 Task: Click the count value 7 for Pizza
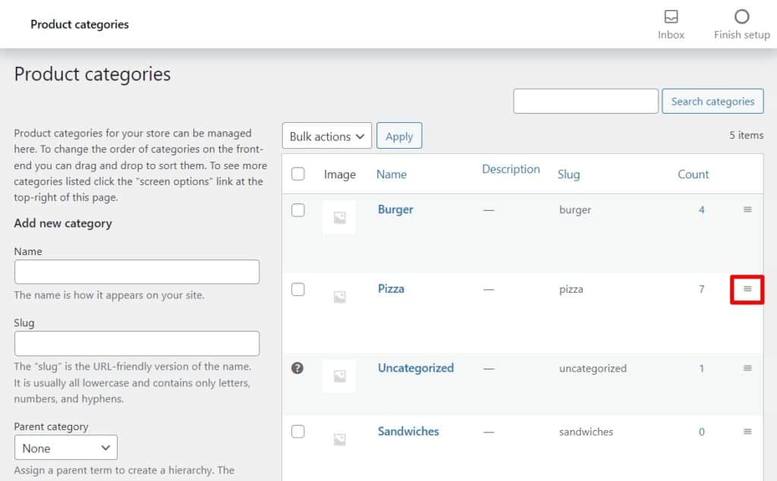702,289
